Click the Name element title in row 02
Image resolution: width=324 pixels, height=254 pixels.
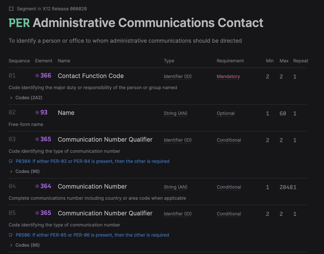66,113
